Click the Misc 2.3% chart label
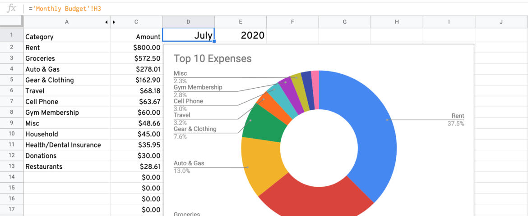Image resolution: width=528 pixels, height=216 pixels. (x=180, y=77)
